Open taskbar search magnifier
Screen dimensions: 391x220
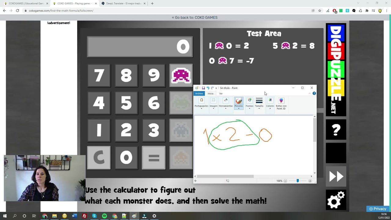pos(15,216)
